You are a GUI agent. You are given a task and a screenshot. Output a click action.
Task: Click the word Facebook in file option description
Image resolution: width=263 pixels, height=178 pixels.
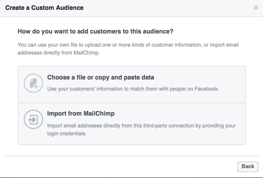pos(206,89)
